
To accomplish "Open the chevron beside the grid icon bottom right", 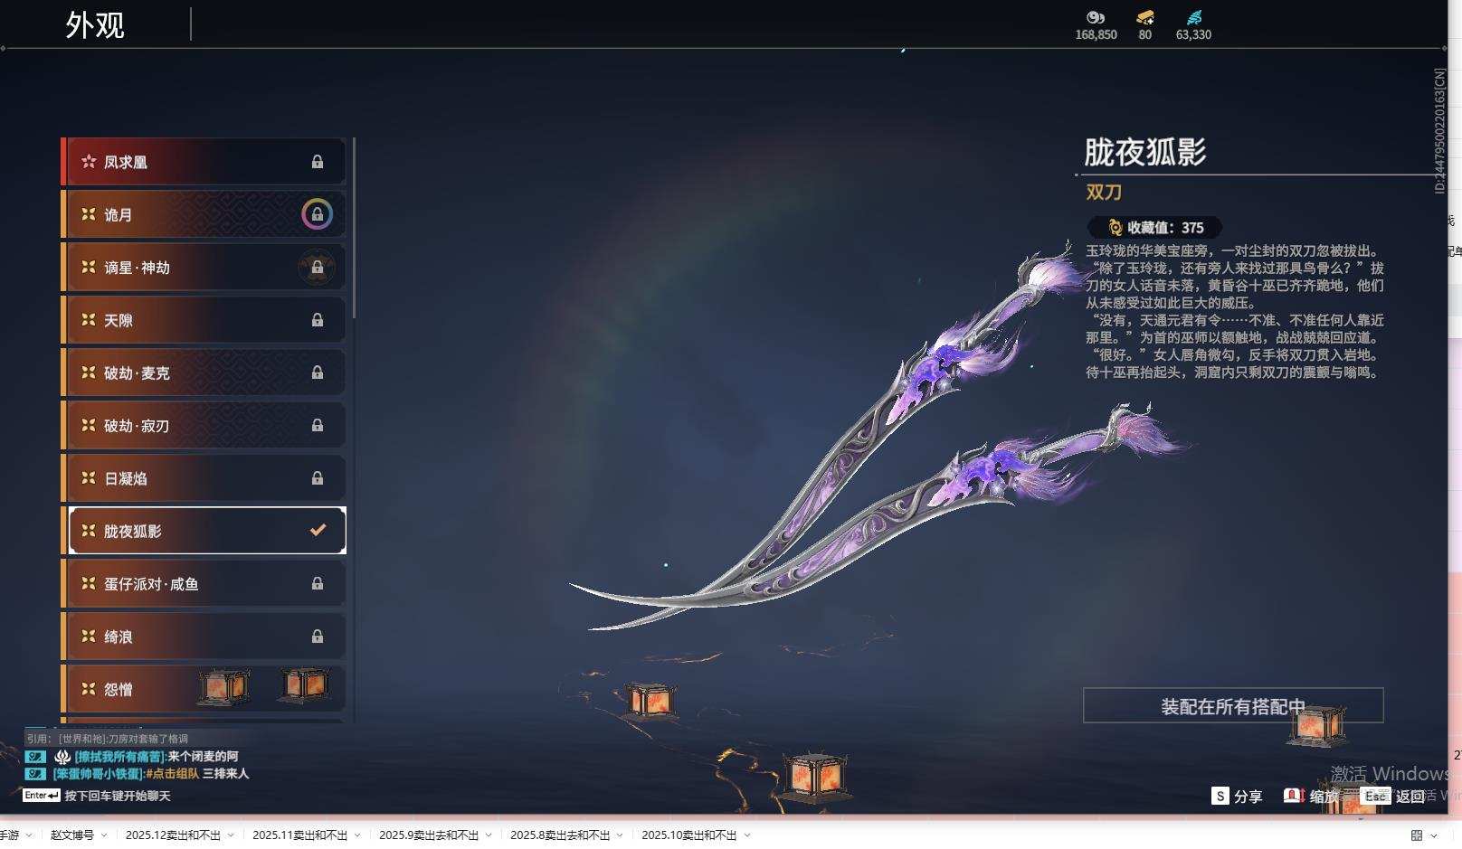I will click(1432, 835).
